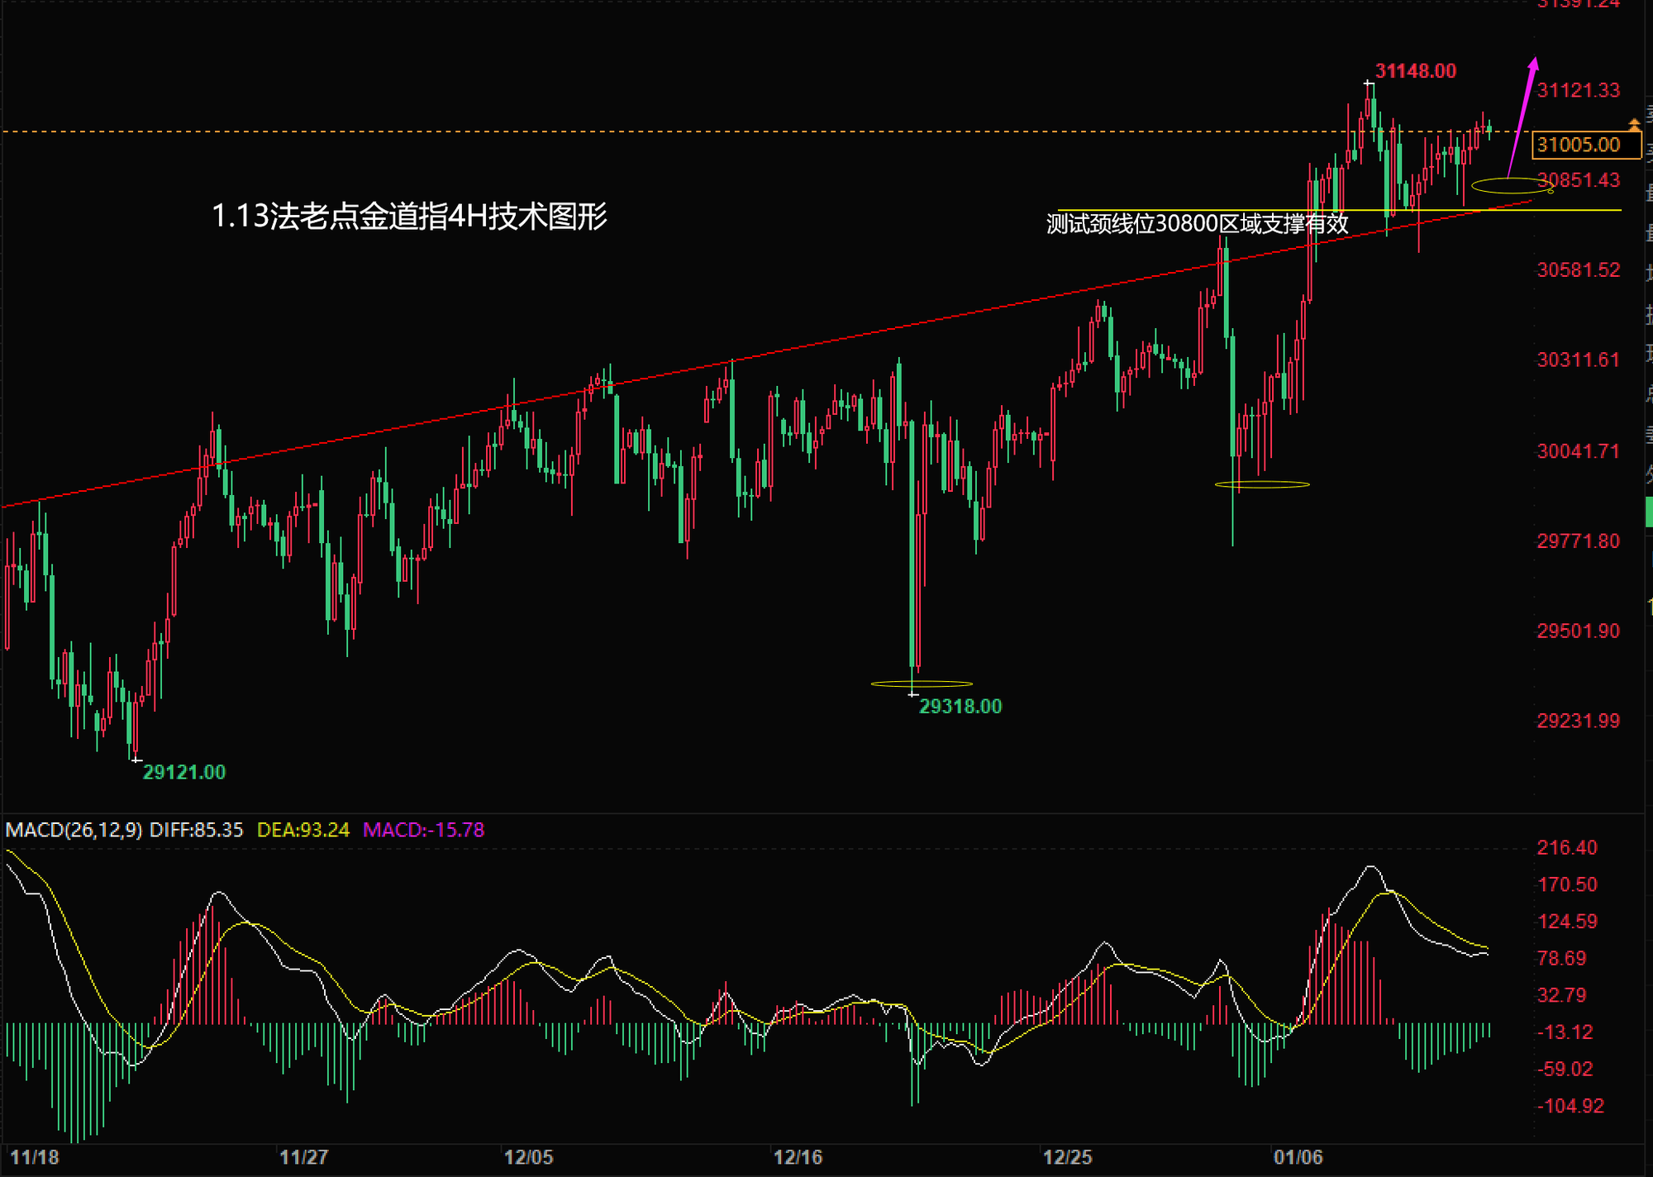
Task: Click the DEA:93.24 yellow label
Action: point(302,830)
